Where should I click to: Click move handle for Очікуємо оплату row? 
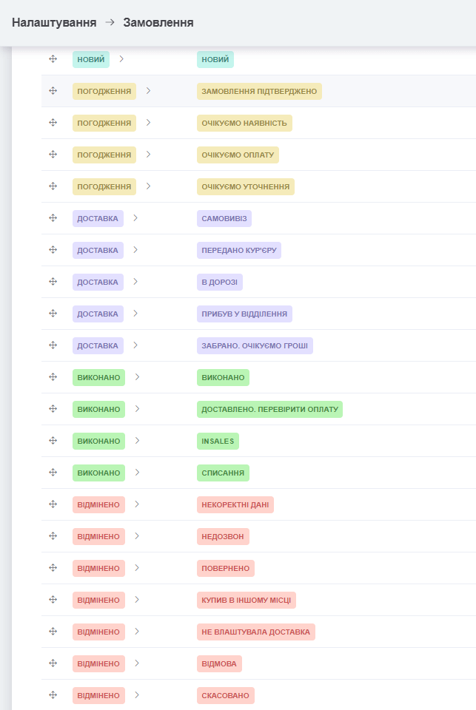pyautogui.click(x=53, y=155)
